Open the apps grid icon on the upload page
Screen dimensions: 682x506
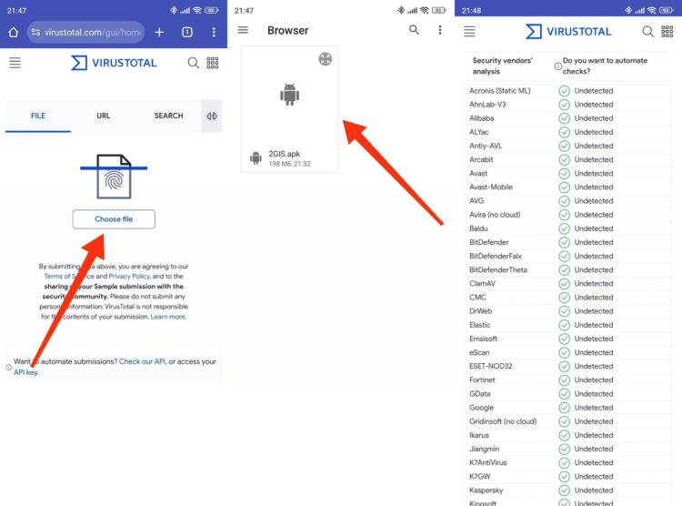213,63
